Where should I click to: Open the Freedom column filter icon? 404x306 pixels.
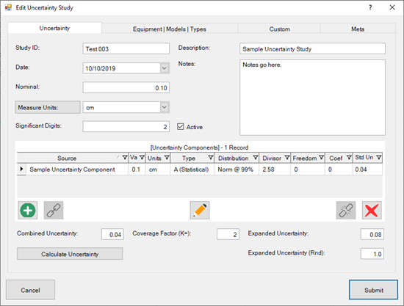pos(321,158)
